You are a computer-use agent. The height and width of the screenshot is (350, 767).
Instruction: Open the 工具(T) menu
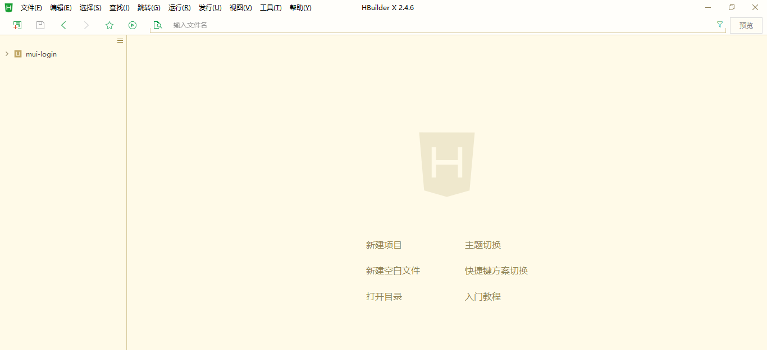tap(270, 7)
